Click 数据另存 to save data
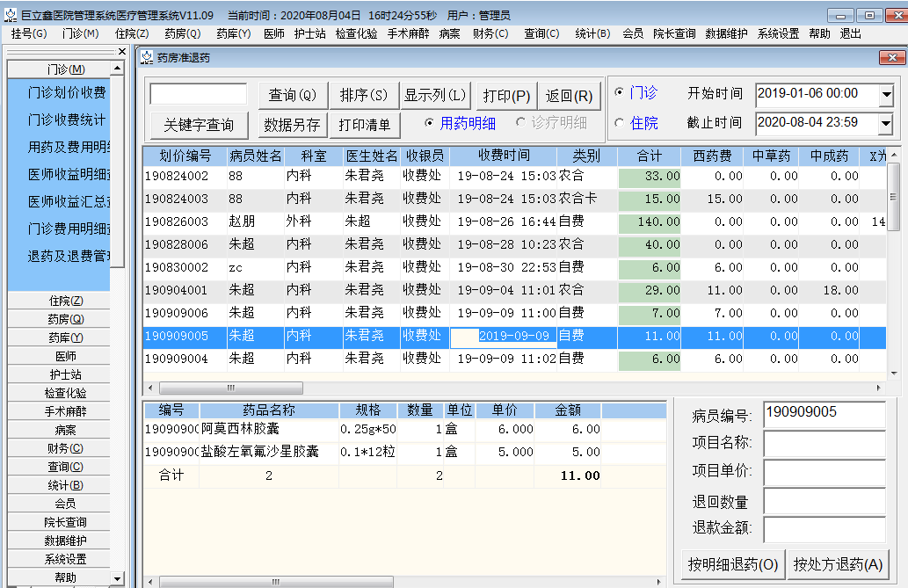 291,124
